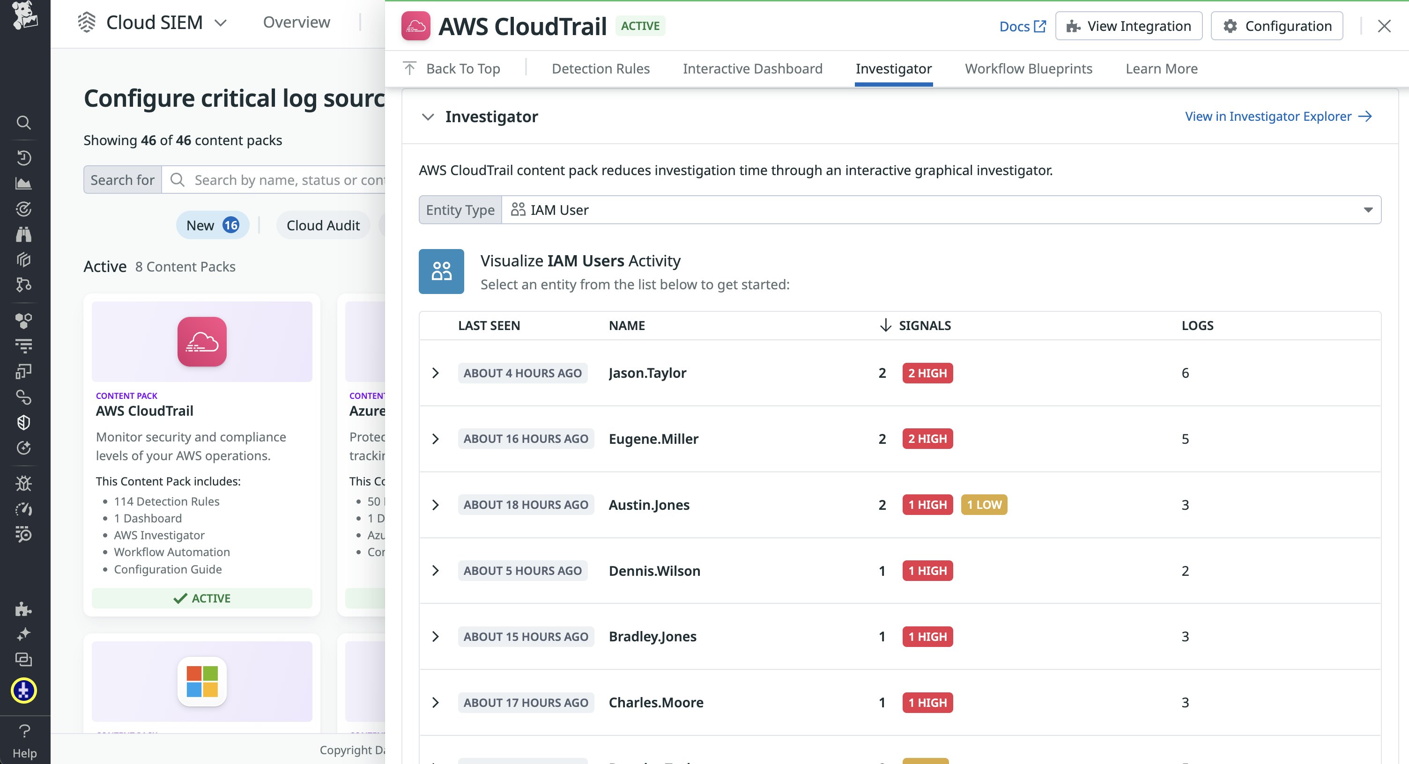Click the search magnifier icon in sidebar
Screen dimensions: 1409x764
(x=23, y=122)
